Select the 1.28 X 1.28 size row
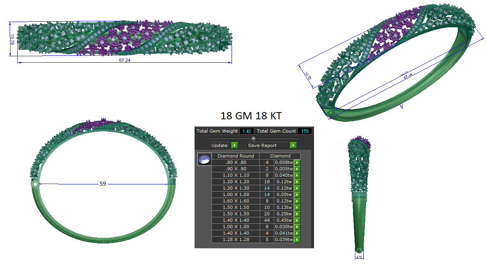The image size is (486, 276). pos(236,239)
